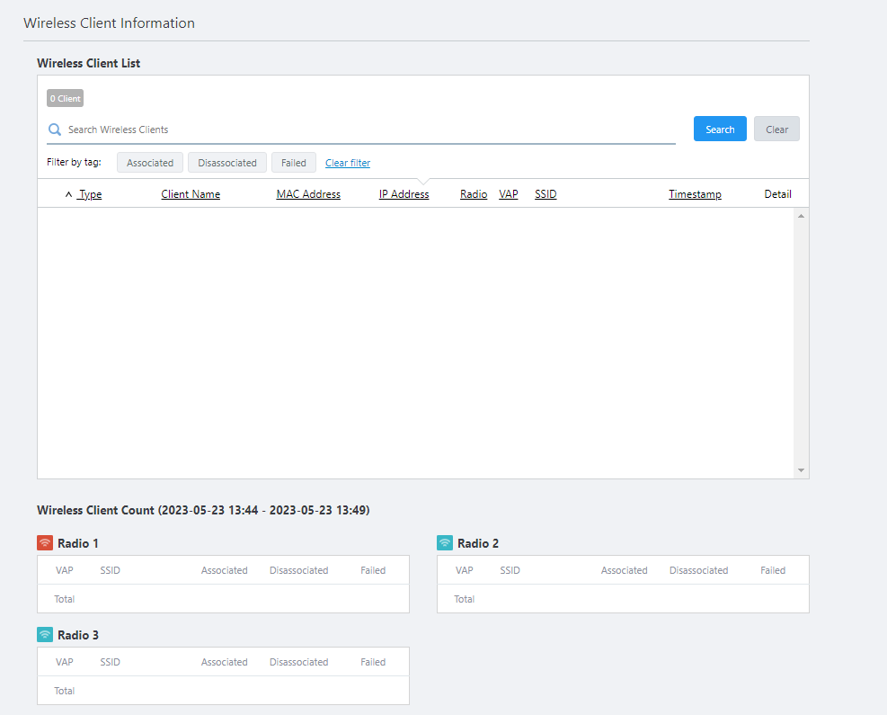The image size is (887, 715).
Task: Click the teal Radio 3 wifi icon
Action: click(45, 635)
